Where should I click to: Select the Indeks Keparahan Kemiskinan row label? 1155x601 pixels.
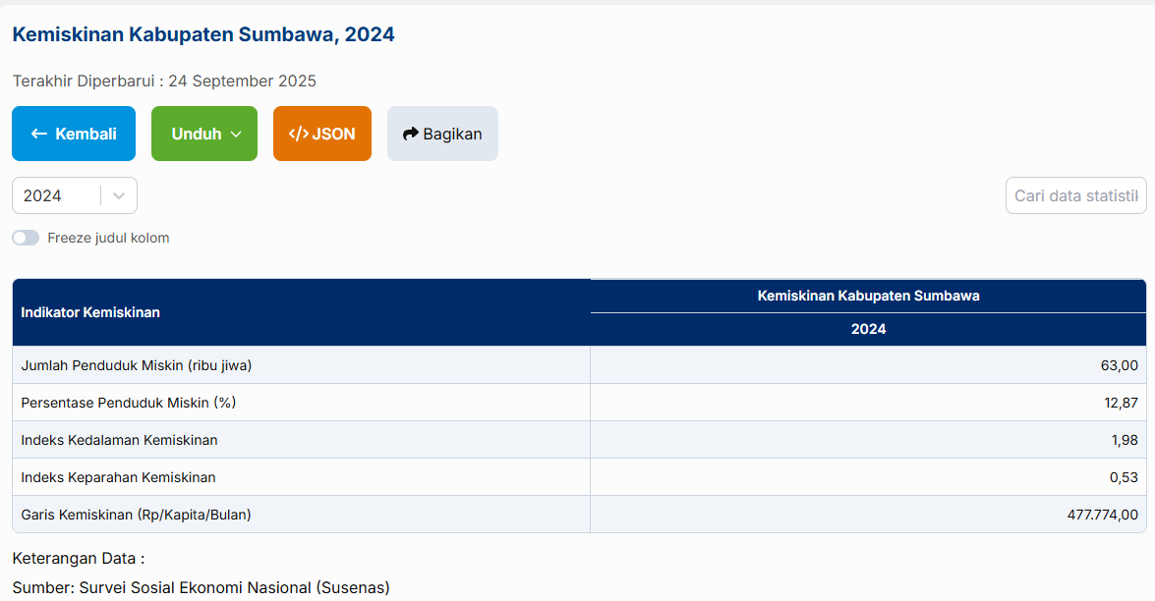click(x=118, y=477)
